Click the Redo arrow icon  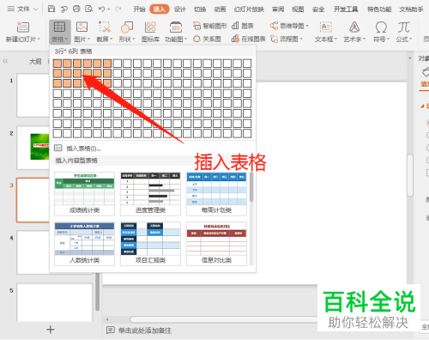pos(118,9)
